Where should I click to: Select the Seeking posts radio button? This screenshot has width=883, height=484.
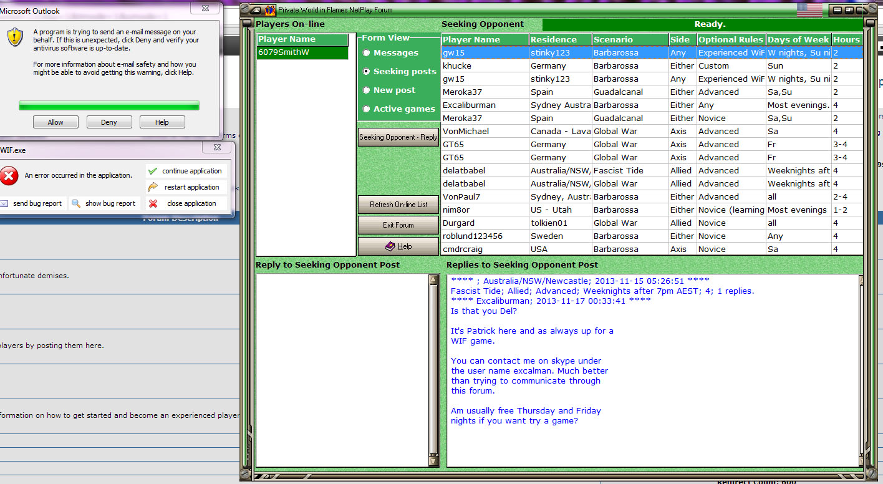coord(366,72)
